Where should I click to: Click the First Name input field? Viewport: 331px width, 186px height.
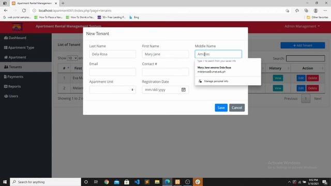pyautogui.click(x=165, y=54)
